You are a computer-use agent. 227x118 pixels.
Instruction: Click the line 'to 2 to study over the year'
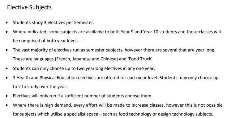coord(40,87)
